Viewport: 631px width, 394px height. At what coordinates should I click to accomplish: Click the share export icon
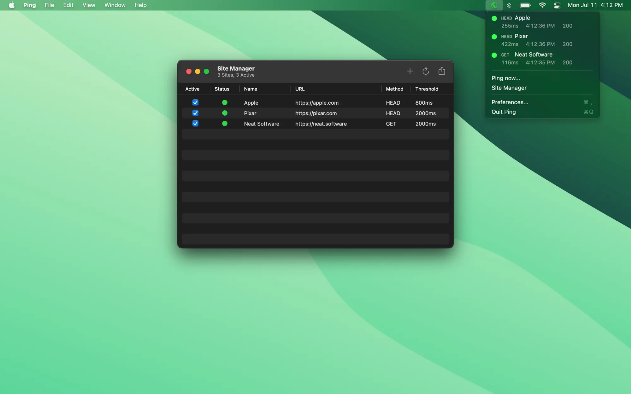pos(442,71)
